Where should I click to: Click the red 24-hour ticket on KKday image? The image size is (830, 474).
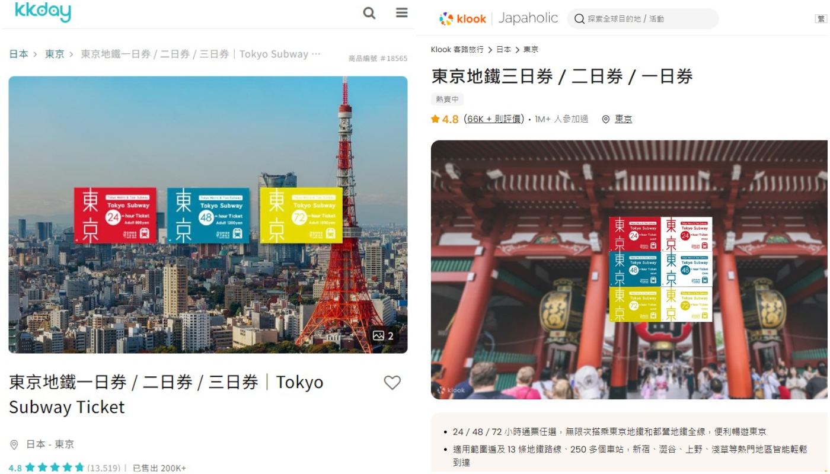(115, 216)
